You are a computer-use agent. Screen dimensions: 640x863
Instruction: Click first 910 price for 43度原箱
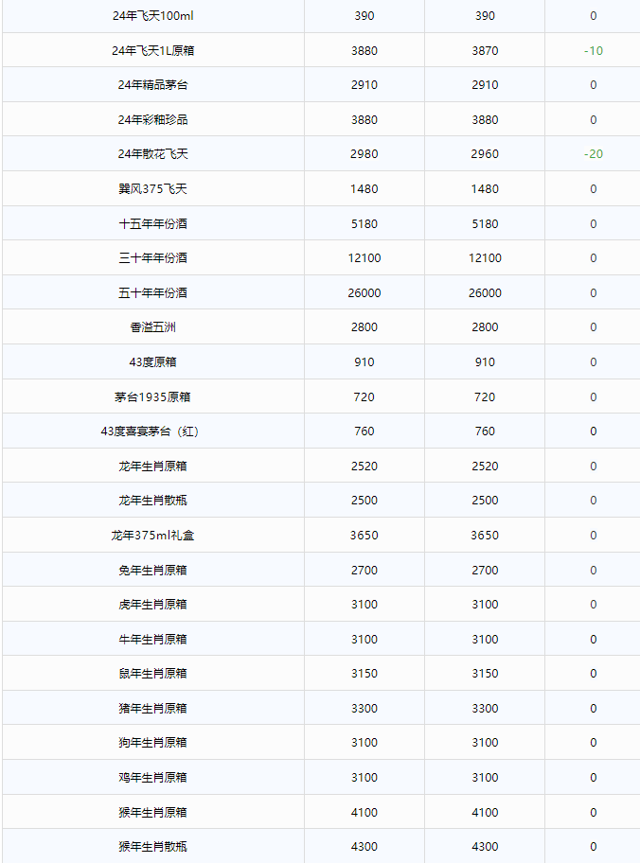click(364, 361)
